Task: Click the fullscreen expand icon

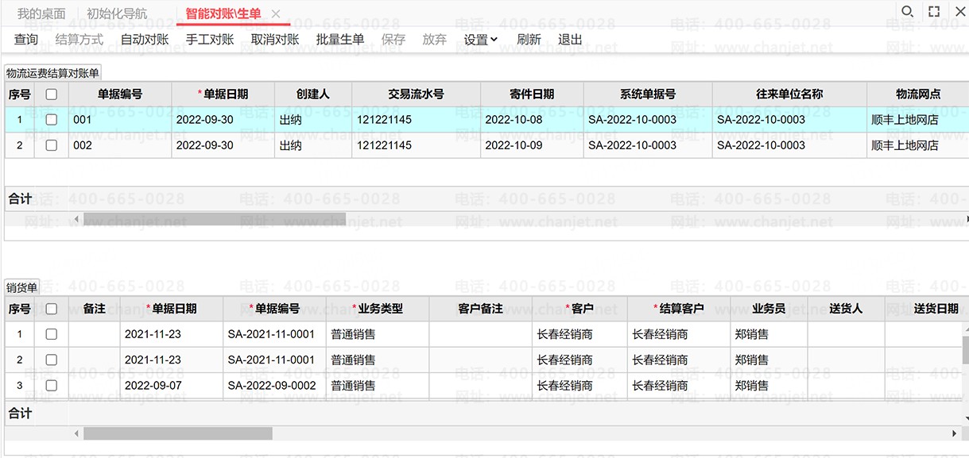Action: pyautogui.click(x=934, y=11)
